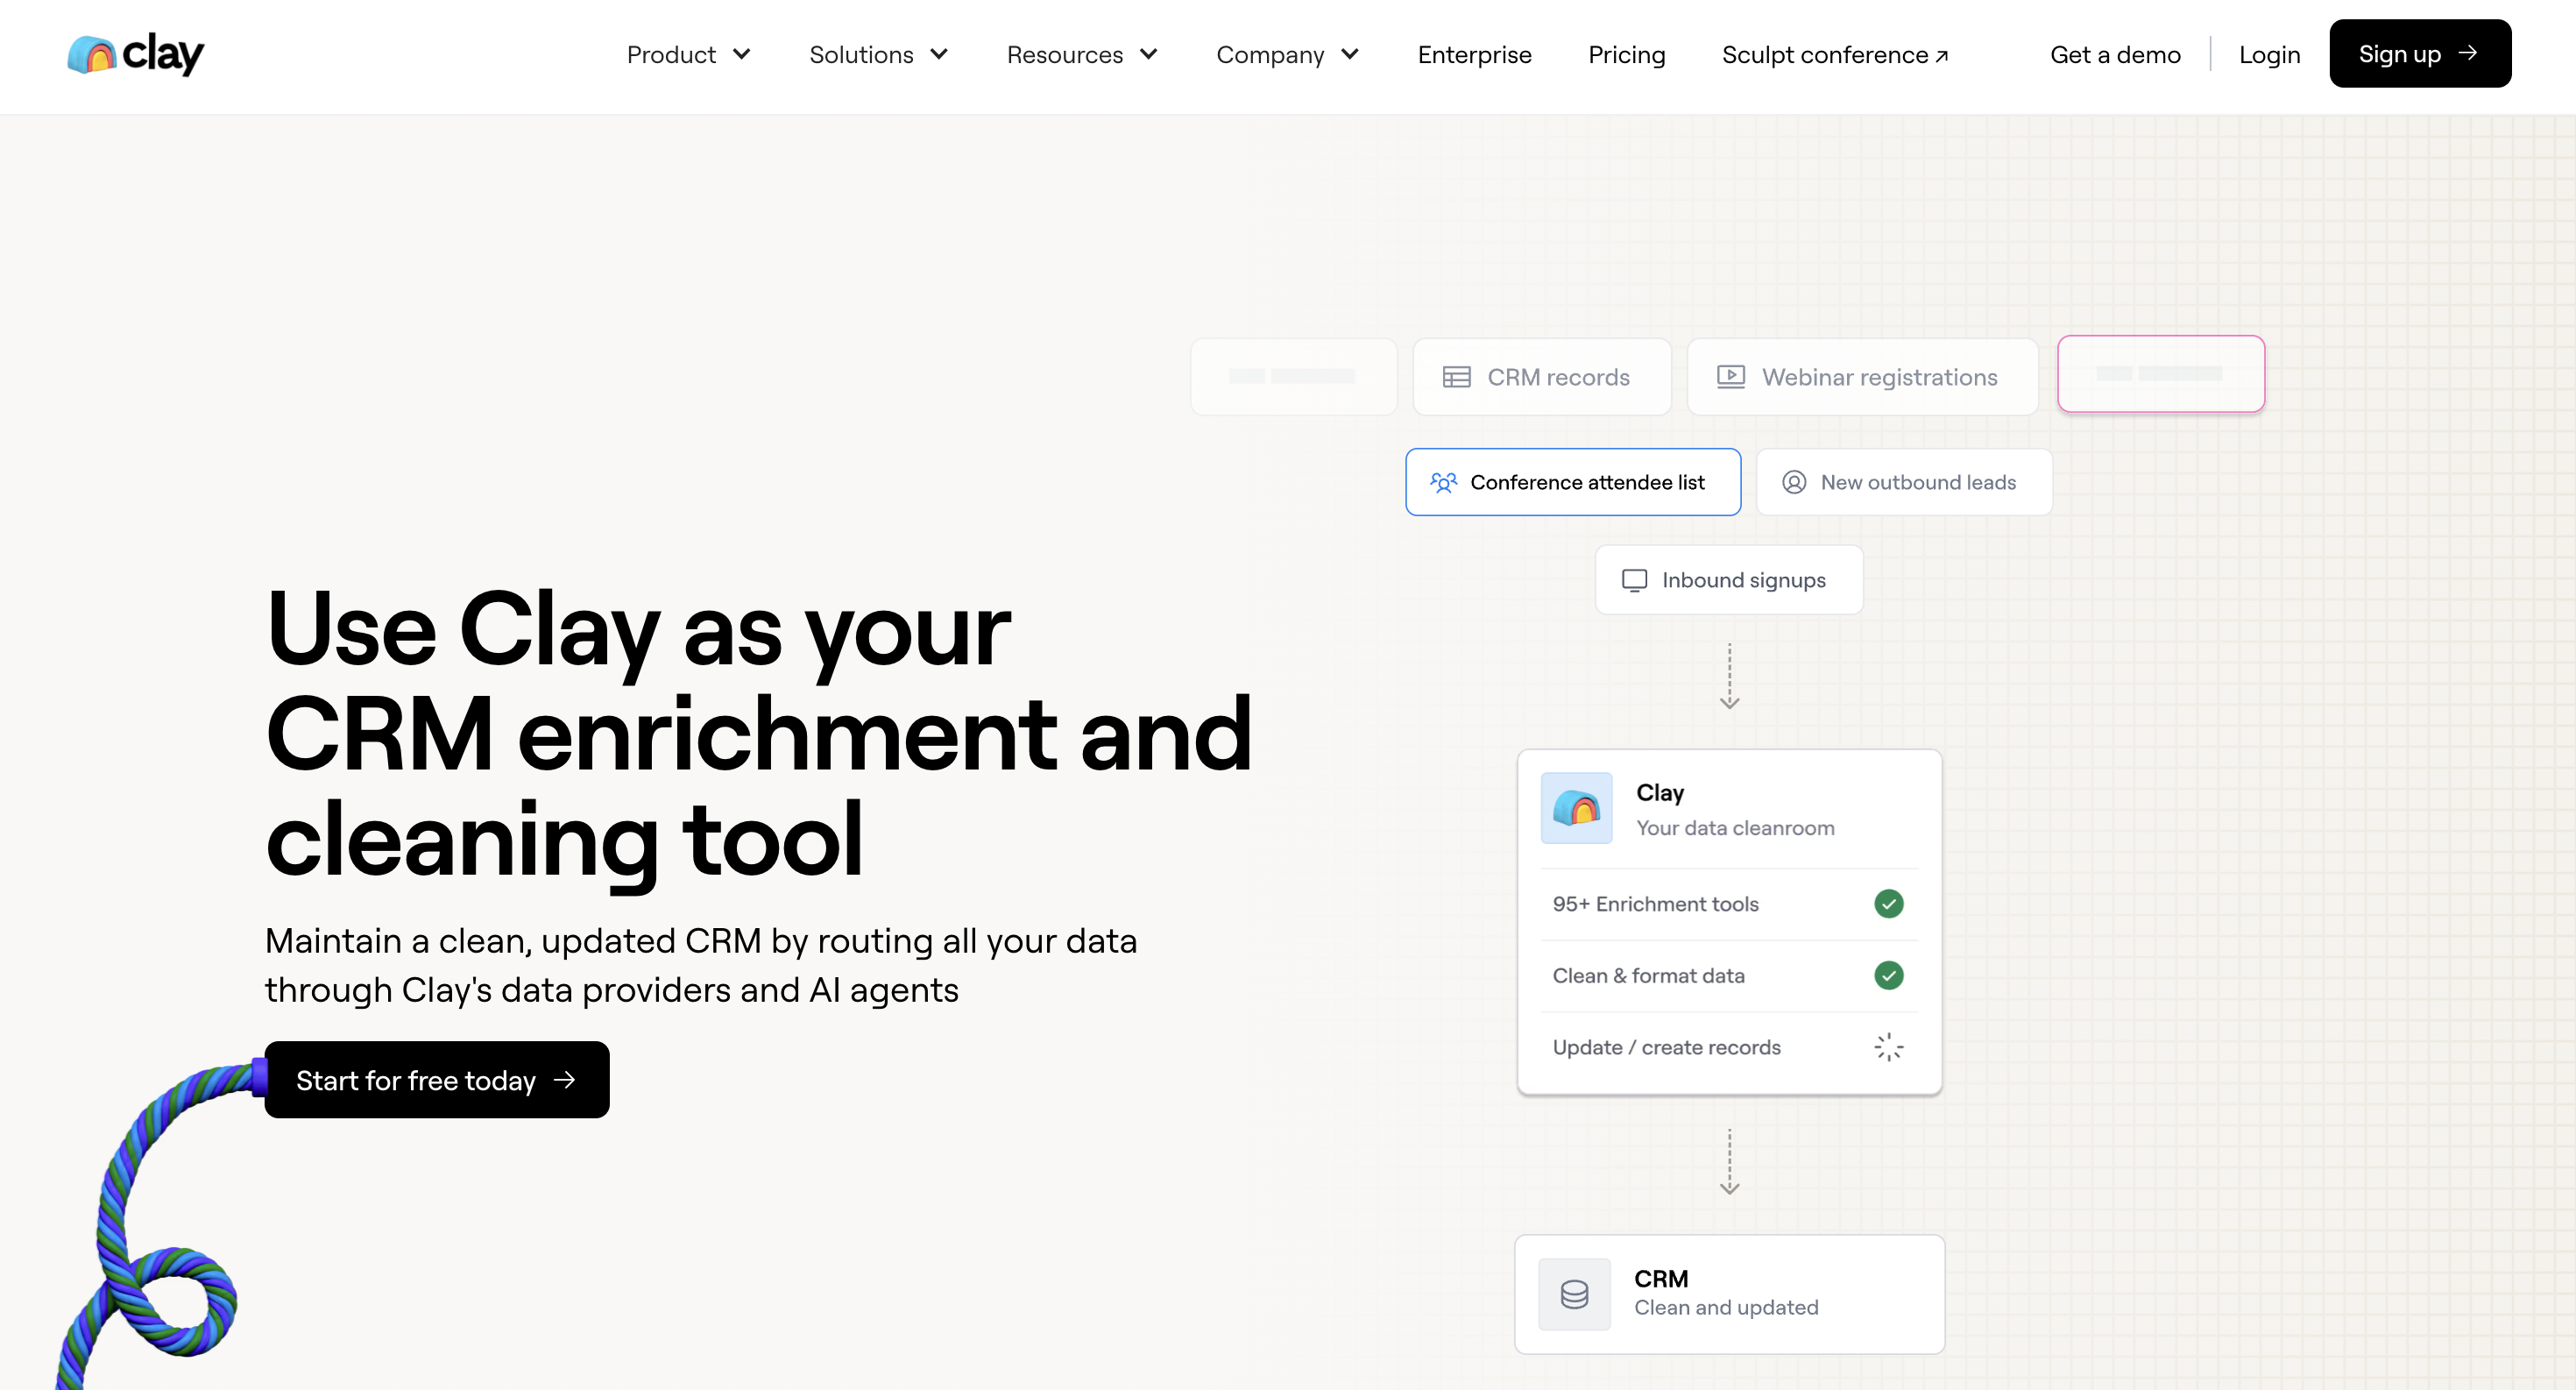Click the CRM database icon
This screenshot has height=1390, width=2576.
[x=1574, y=1294]
